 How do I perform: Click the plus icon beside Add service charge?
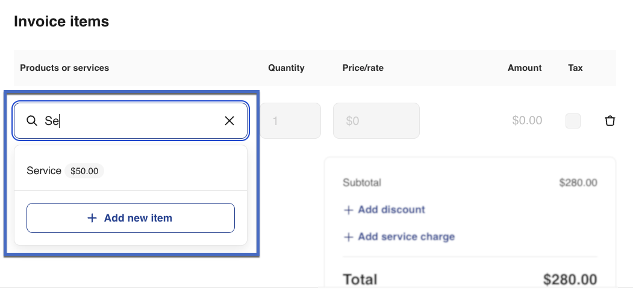pos(348,237)
